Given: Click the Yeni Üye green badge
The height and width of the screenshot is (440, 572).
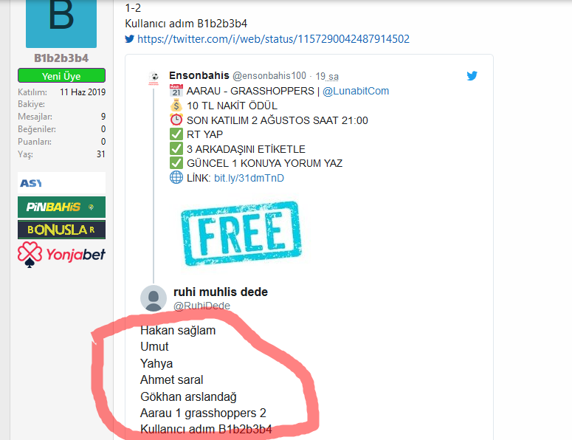Looking at the screenshot, I should 61,75.
